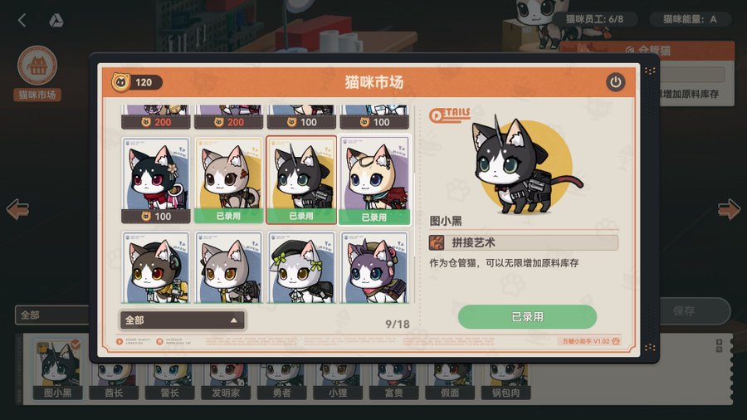Select the 酋长 employee card
Image resolution: width=747 pixels, height=420 pixels.
(114, 381)
